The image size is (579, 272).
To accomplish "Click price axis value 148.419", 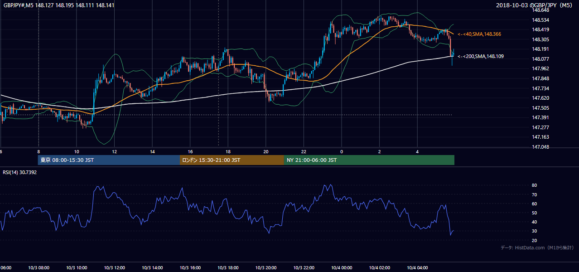I will pos(540,29).
